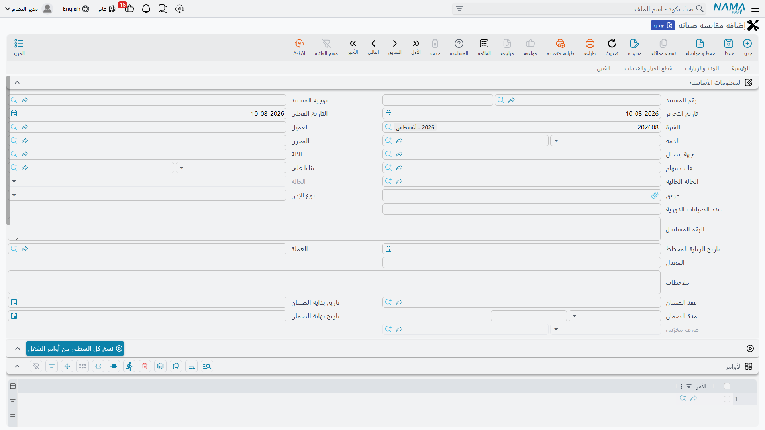Click the جديد status badge near title
This screenshot has width=765, height=430.
pos(663,25)
